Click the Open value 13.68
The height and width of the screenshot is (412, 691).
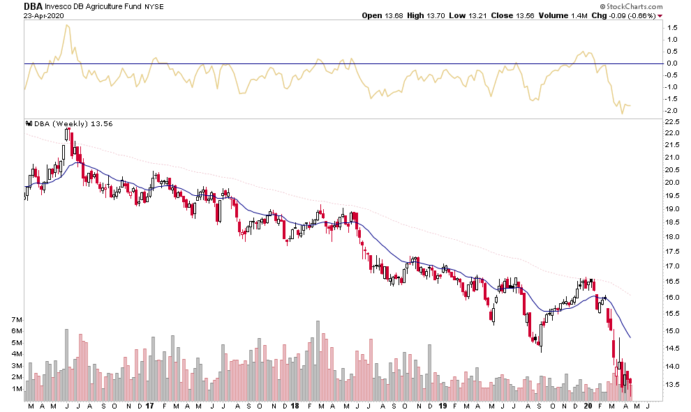point(394,15)
